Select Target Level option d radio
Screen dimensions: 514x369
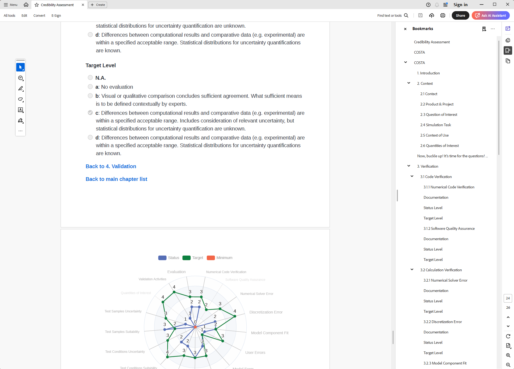point(90,137)
